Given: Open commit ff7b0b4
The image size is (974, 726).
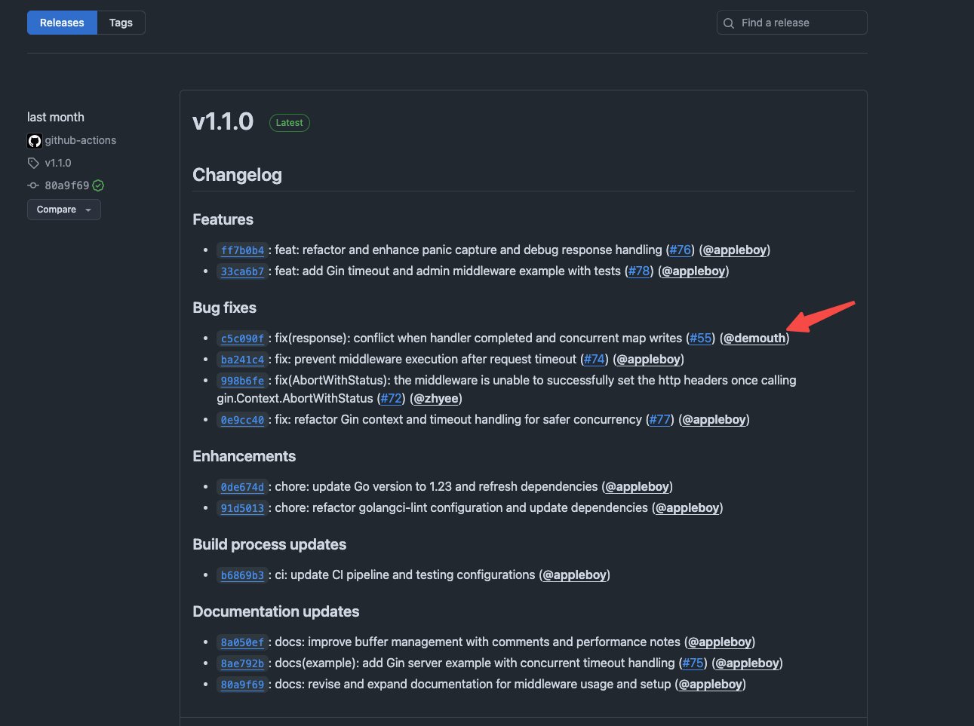Looking at the screenshot, I should pyautogui.click(x=242, y=250).
